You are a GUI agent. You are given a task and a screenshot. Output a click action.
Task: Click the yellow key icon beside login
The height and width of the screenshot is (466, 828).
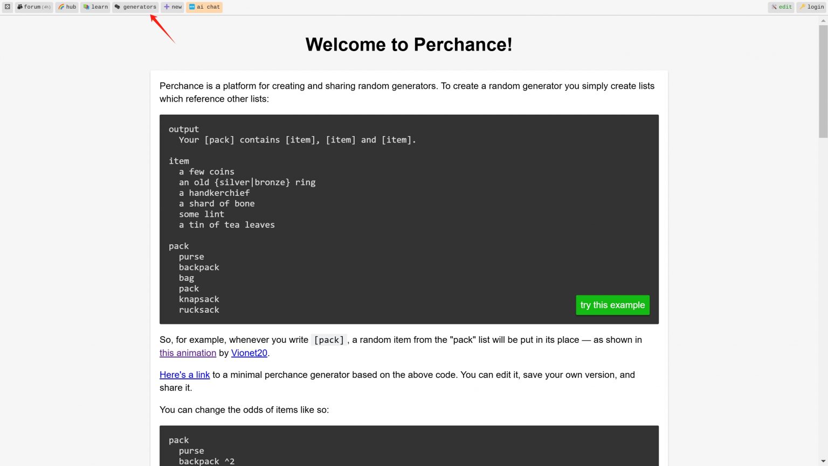(803, 7)
